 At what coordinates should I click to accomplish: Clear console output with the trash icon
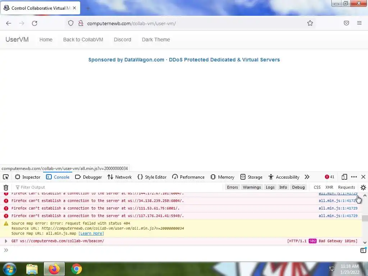(x=6, y=187)
